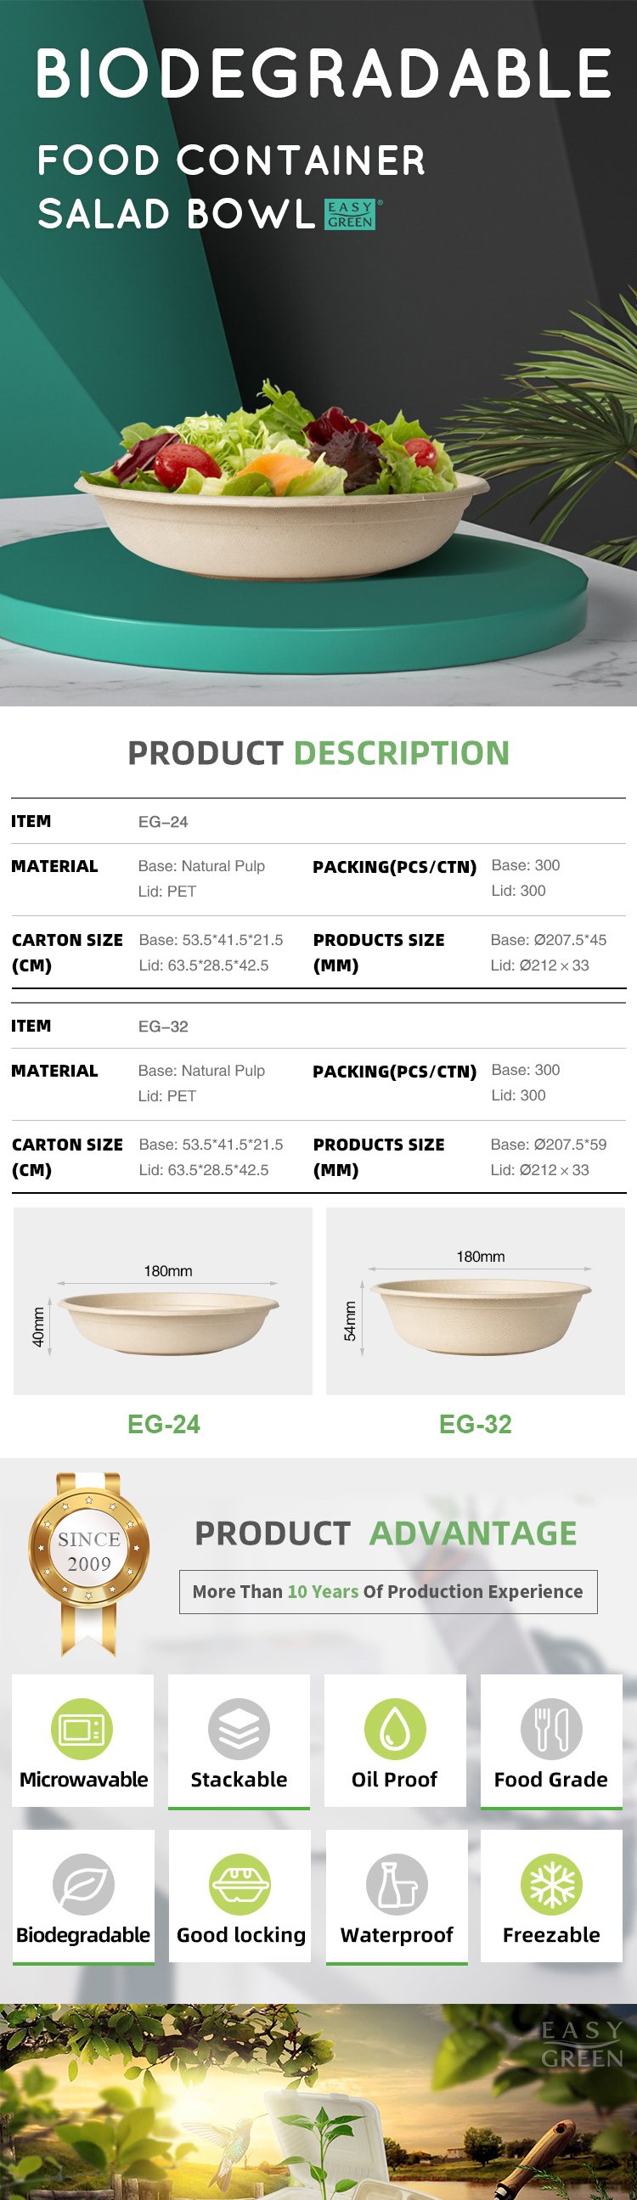Click the Product Description heading
The image size is (637, 2200).
[318, 753]
